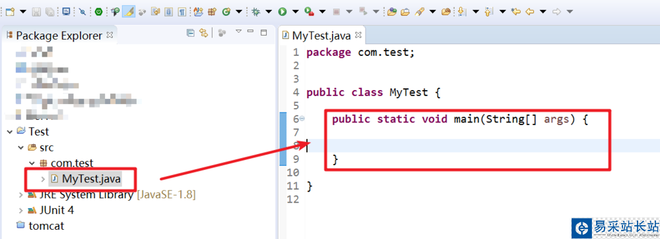Toggle show whitespace characters pilcrow icon
Viewport: 660px width, 239px height.
(x=182, y=12)
